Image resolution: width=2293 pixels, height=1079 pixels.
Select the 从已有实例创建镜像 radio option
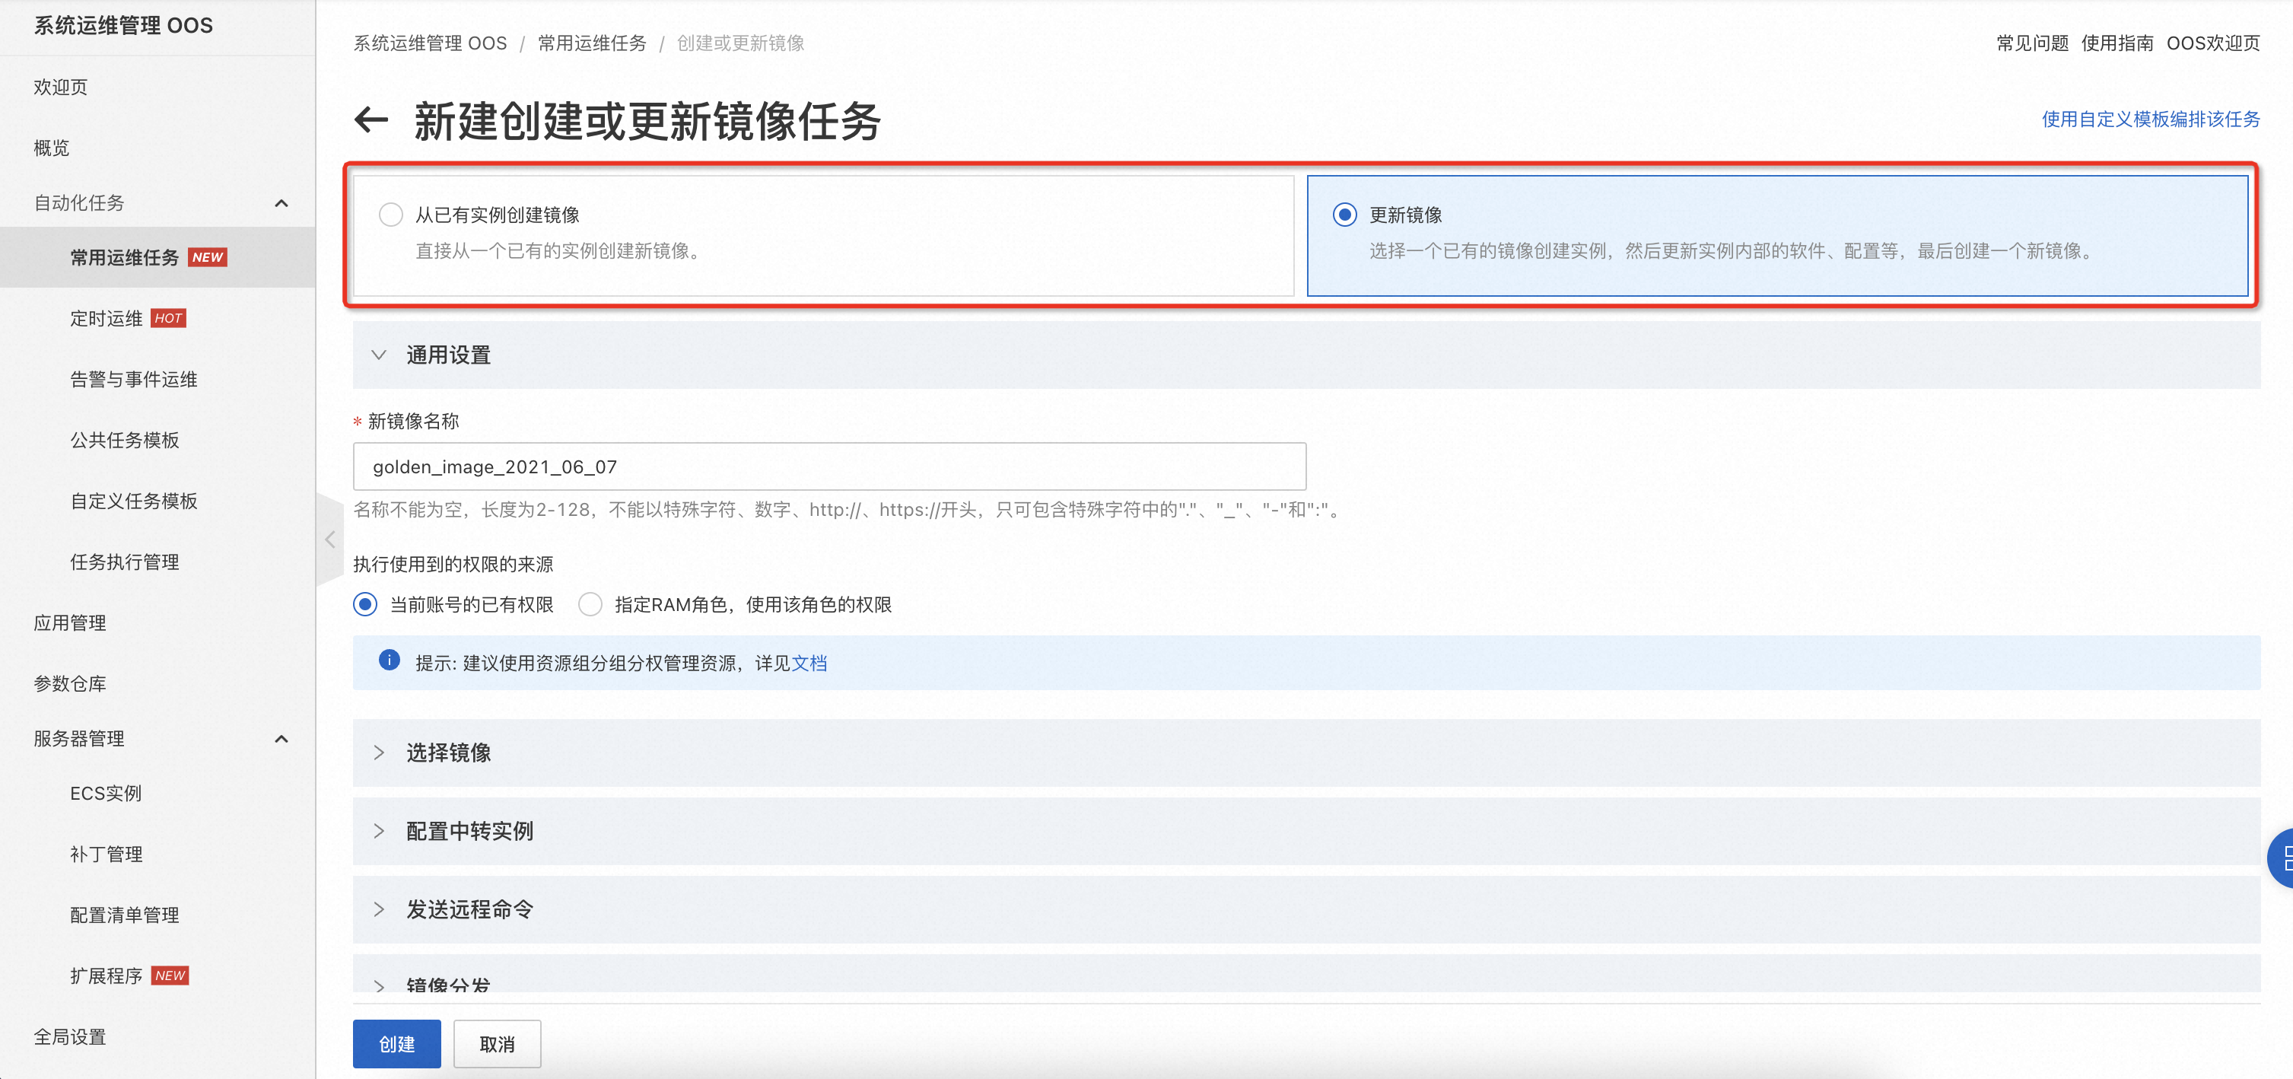(391, 215)
